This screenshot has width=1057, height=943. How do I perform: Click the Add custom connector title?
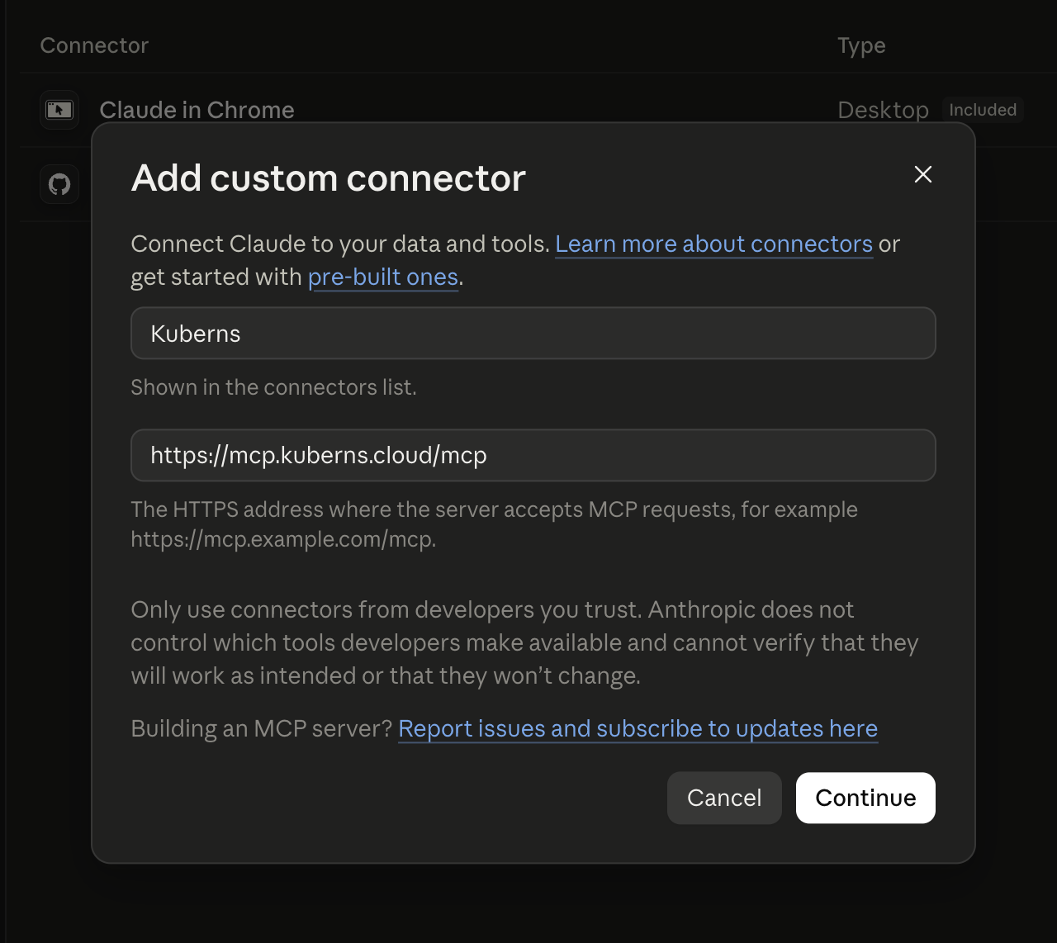[x=329, y=178]
